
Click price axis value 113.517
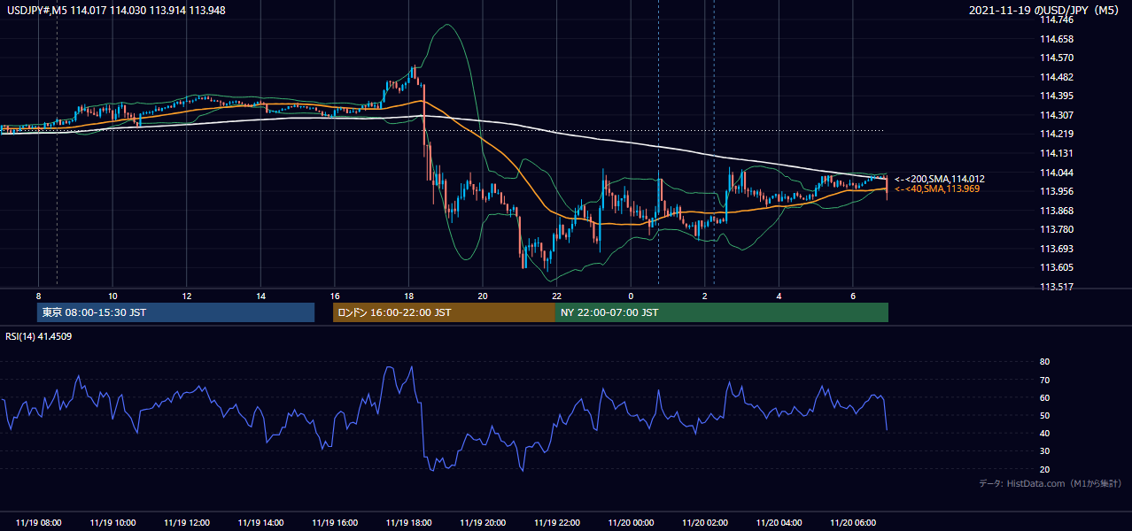tap(1057, 287)
